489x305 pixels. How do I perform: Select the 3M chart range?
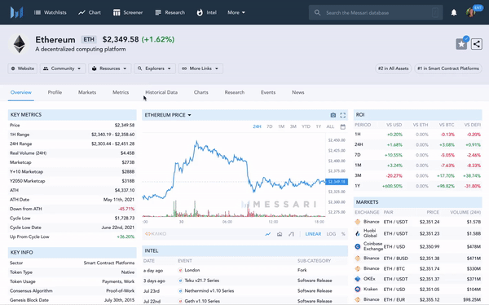pyautogui.click(x=293, y=126)
